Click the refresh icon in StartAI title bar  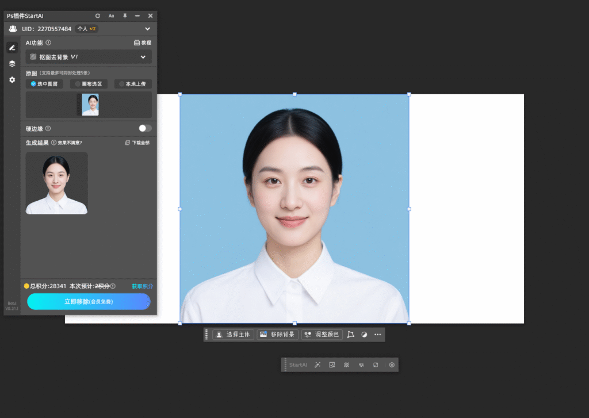98,16
